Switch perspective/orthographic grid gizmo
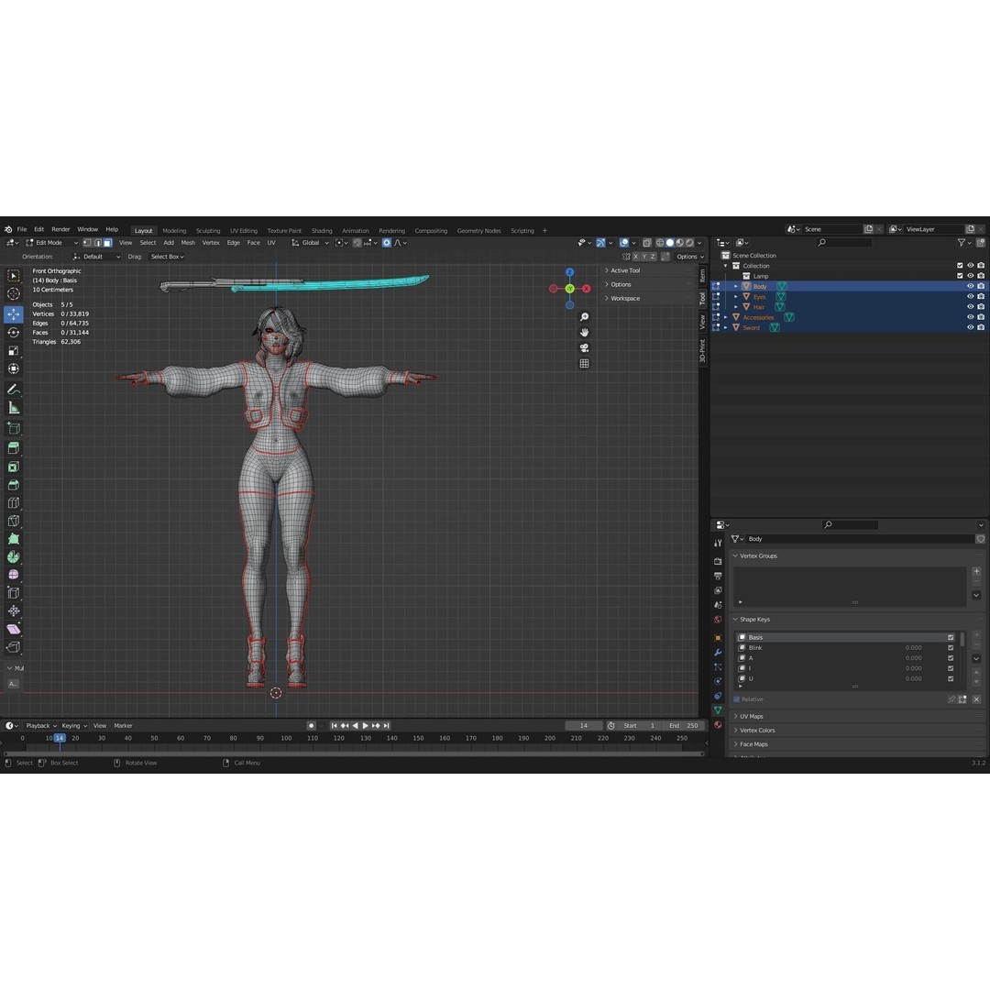The image size is (990, 990). 585,363
